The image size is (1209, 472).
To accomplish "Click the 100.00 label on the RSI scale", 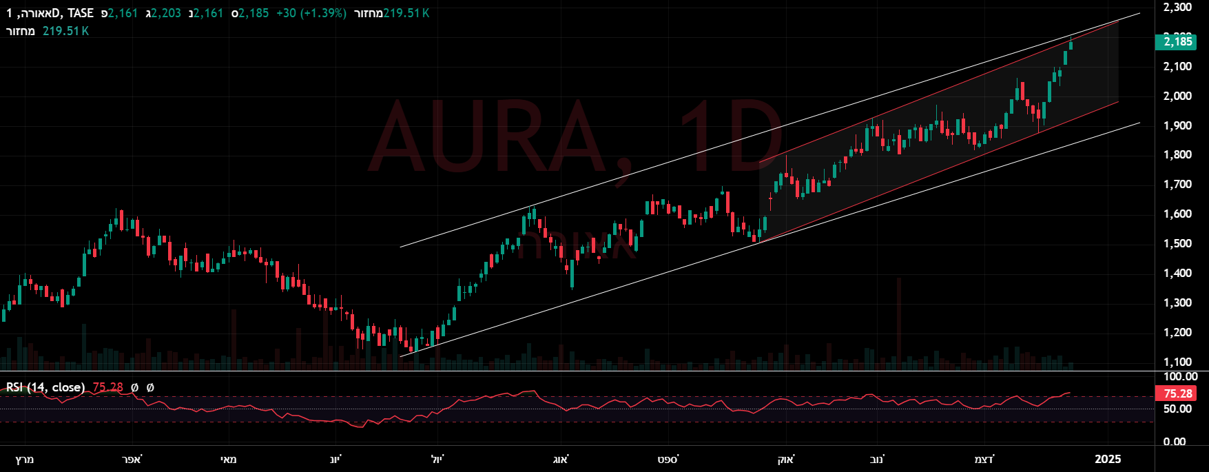I will 1180,377.
